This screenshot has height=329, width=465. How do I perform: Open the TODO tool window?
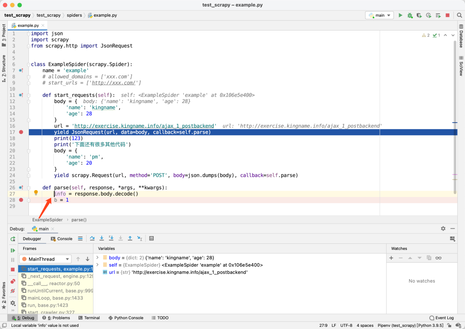160,318
